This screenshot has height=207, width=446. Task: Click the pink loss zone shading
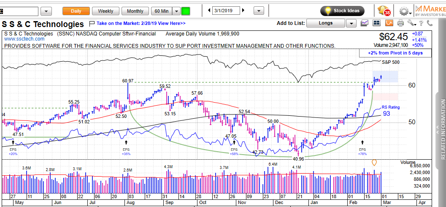click(385, 96)
